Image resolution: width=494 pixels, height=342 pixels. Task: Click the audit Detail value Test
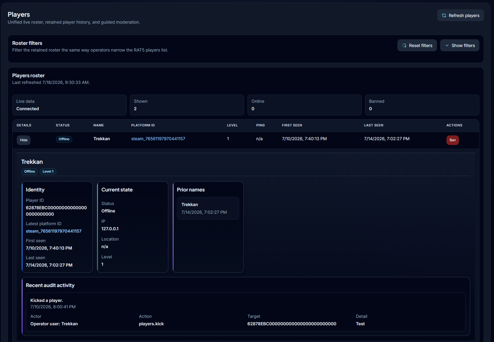(x=360, y=324)
